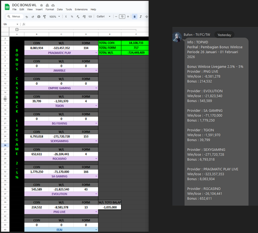Open the Google Sheets home icon
This screenshot has height=233, width=258.
(7, 7)
